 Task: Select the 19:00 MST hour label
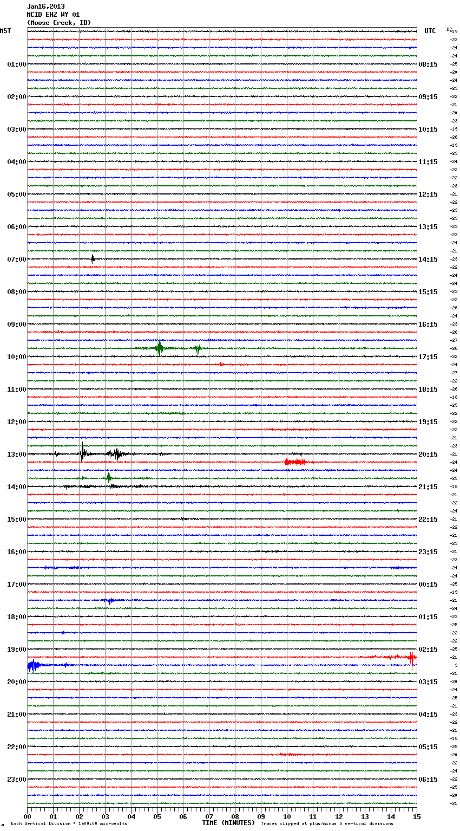tap(16, 650)
